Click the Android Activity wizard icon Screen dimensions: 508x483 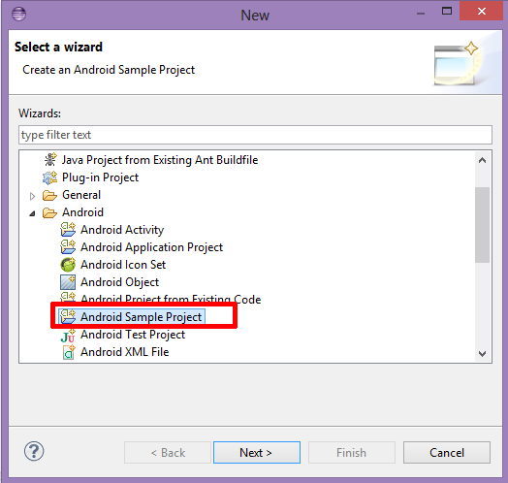(68, 230)
